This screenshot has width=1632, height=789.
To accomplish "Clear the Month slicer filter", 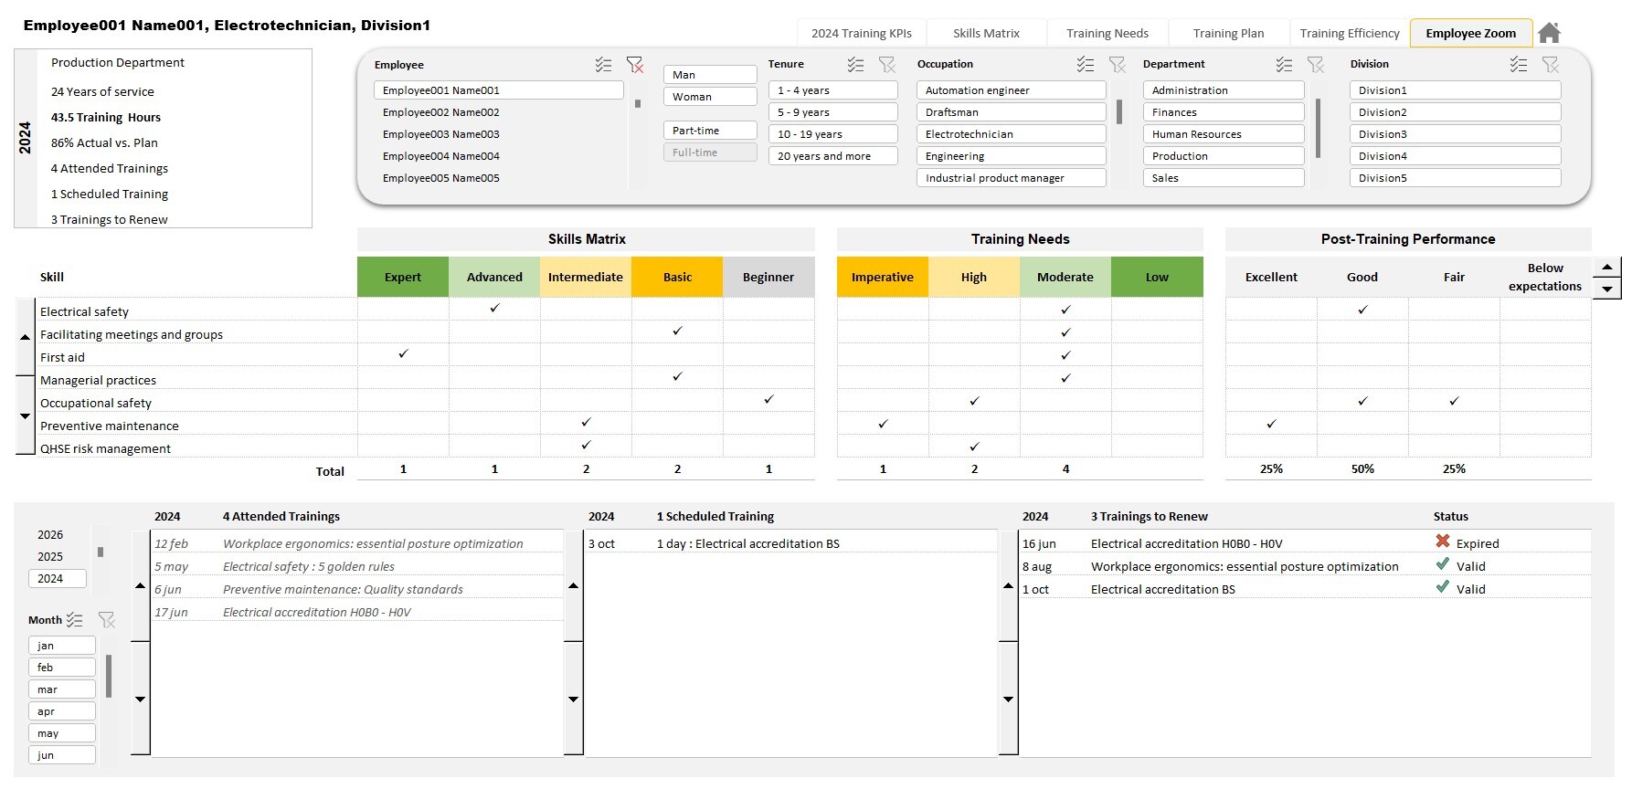I will tap(107, 620).
